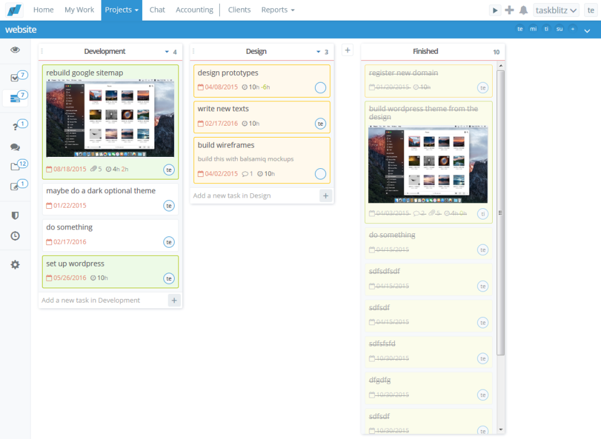Open the taskblitz workspace dropdown

555,9
